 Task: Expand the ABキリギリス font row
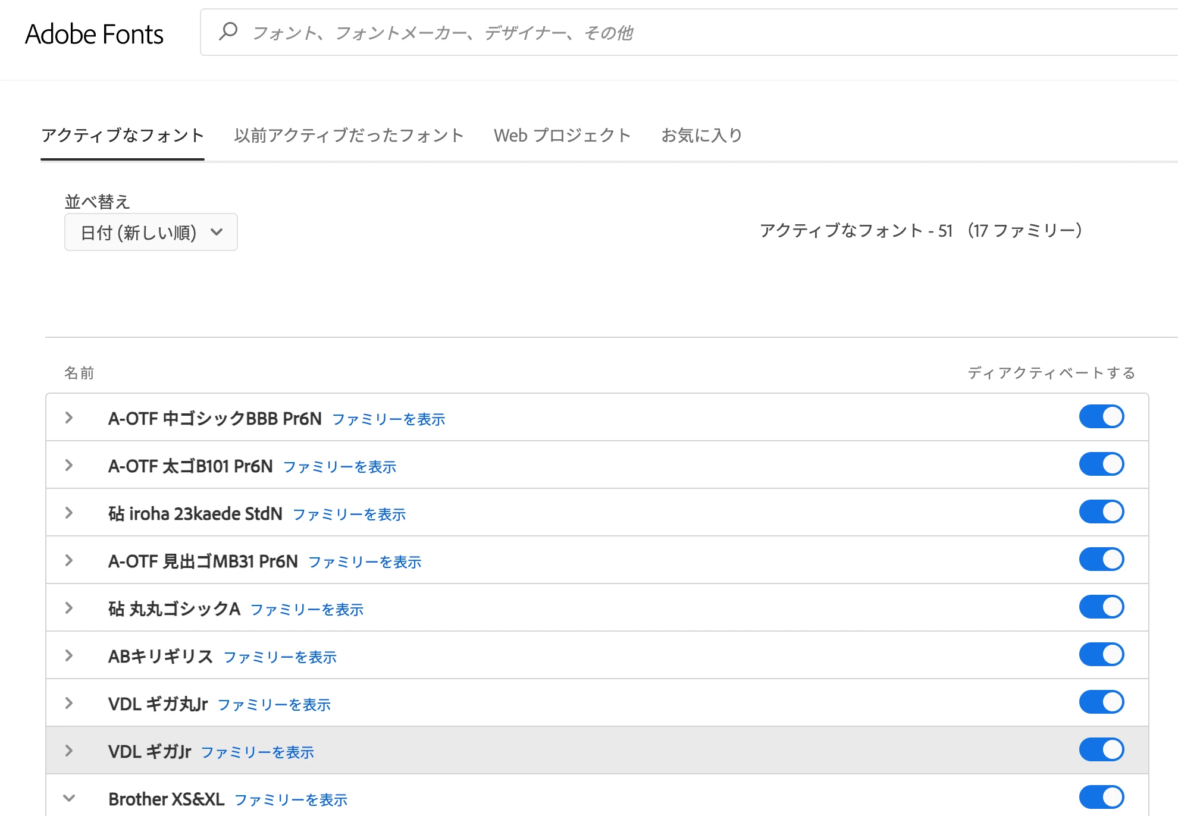pos(69,655)
